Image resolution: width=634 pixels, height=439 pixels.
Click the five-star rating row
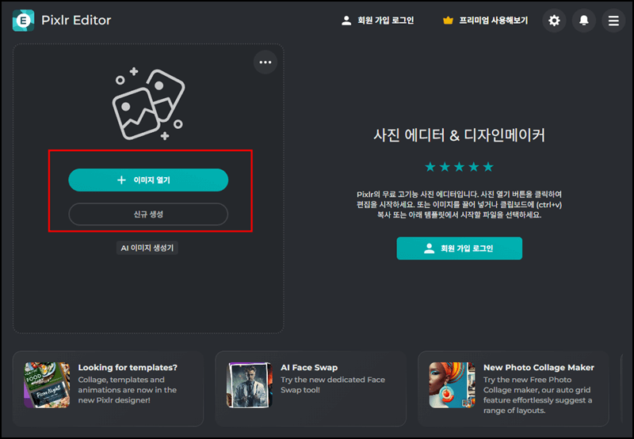[x=460, y=167]
